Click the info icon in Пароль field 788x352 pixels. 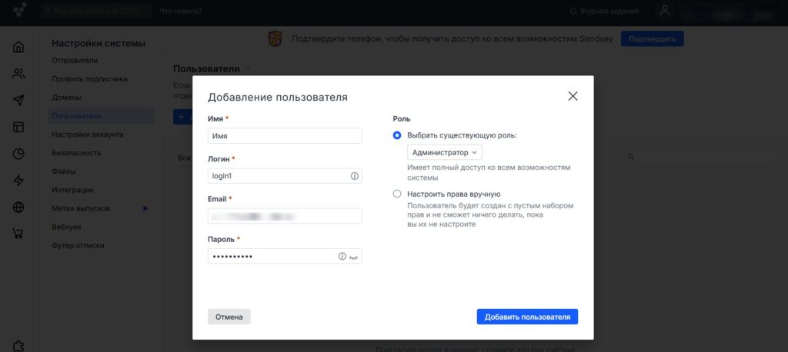pyautogui.click(x=342, y=256)
